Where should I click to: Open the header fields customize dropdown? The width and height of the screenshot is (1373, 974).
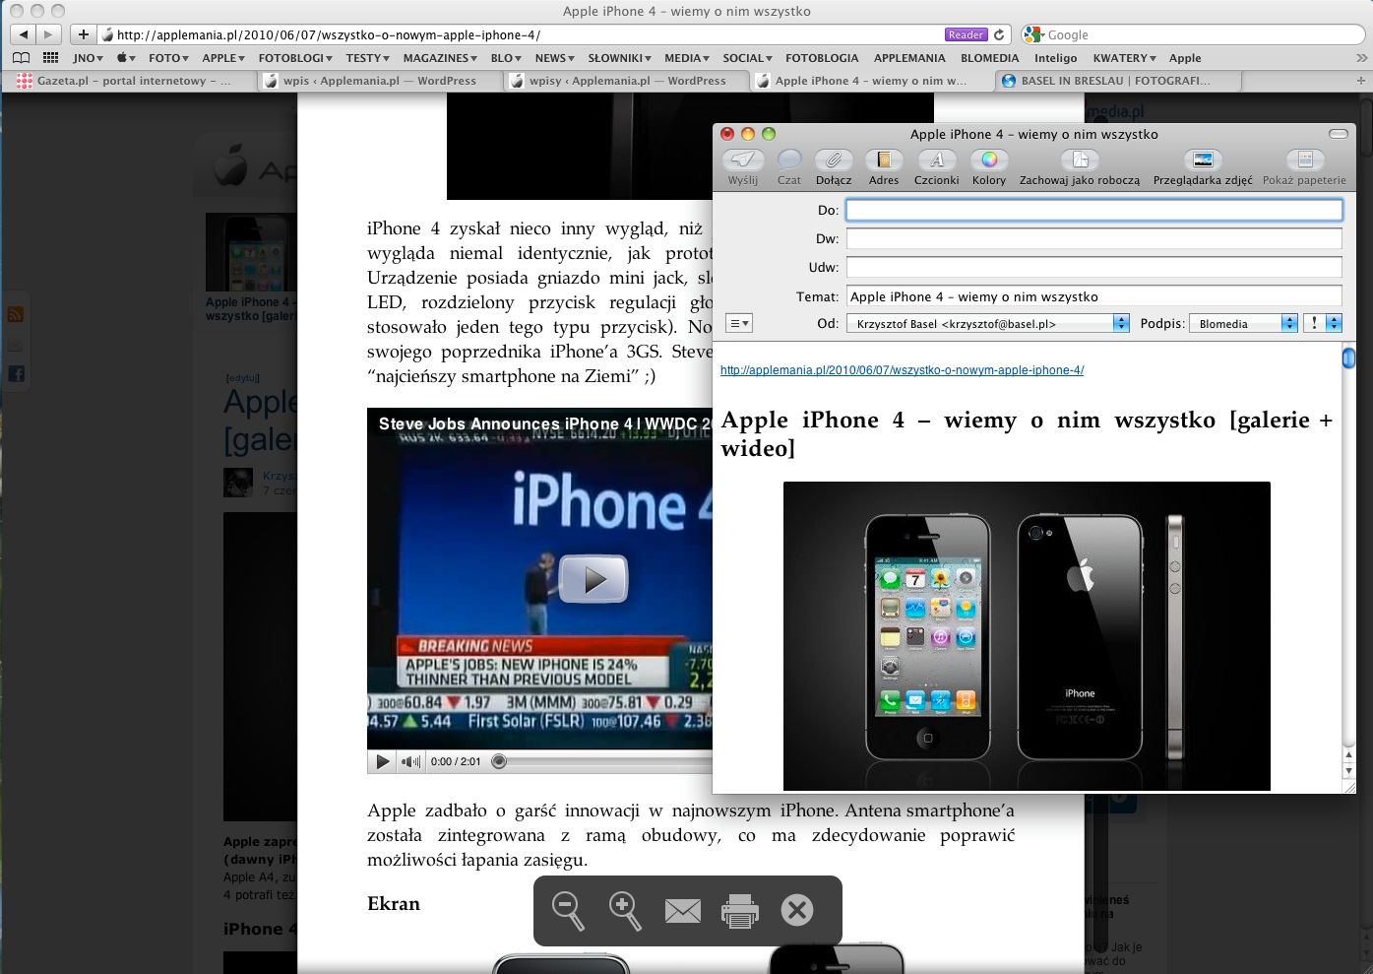click(739, 323)
